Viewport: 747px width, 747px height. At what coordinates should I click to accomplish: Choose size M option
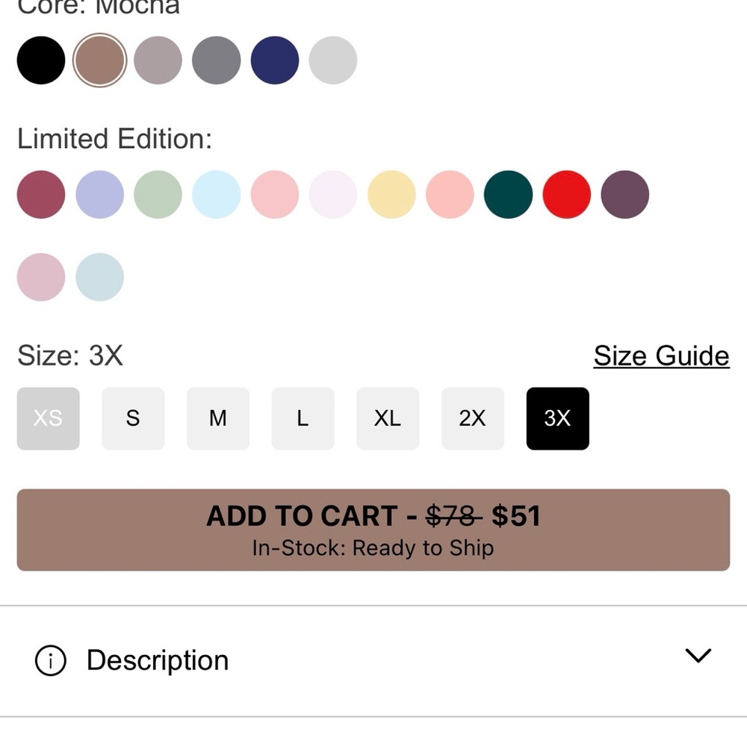coord(218,418)
